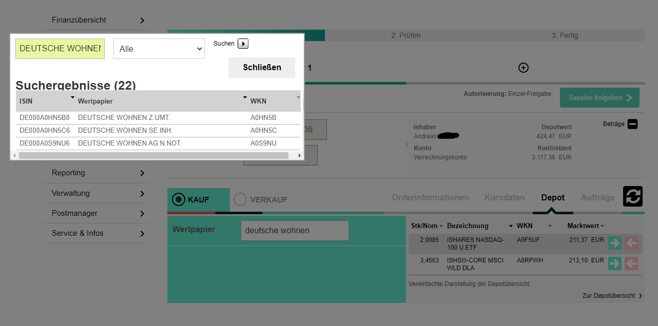Viewport: 658px width, 326px height.
Task: Select result DEUTSCHE WOHNEN SE INH
Action: pyautogui.click(x=124, y=131)
